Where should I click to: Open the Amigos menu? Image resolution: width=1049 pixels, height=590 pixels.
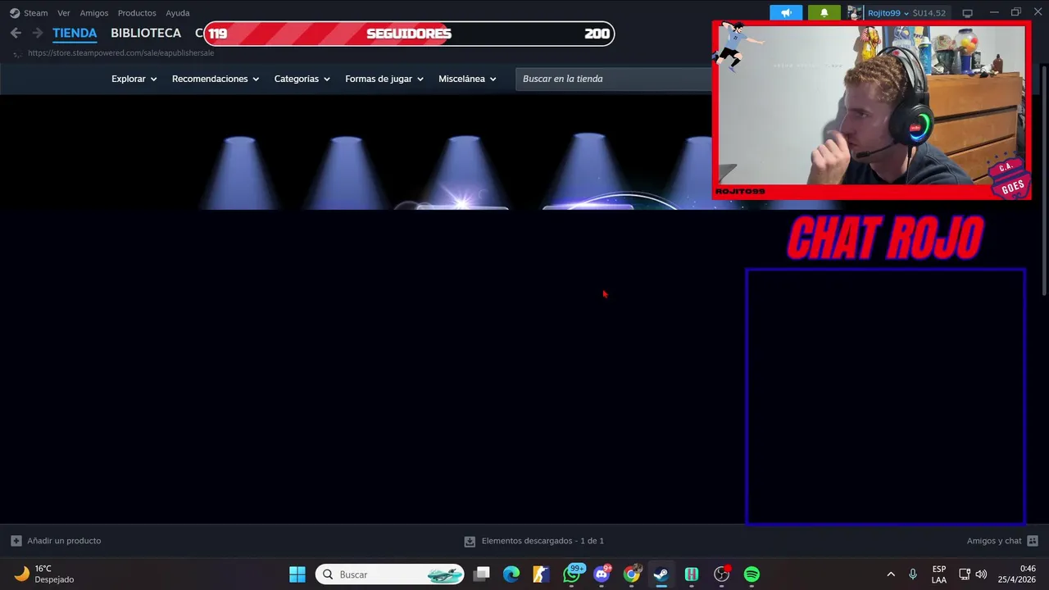coord(93,13)
